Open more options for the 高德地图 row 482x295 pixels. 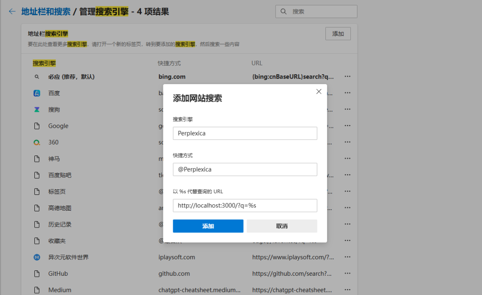click(x=347, y=207)
